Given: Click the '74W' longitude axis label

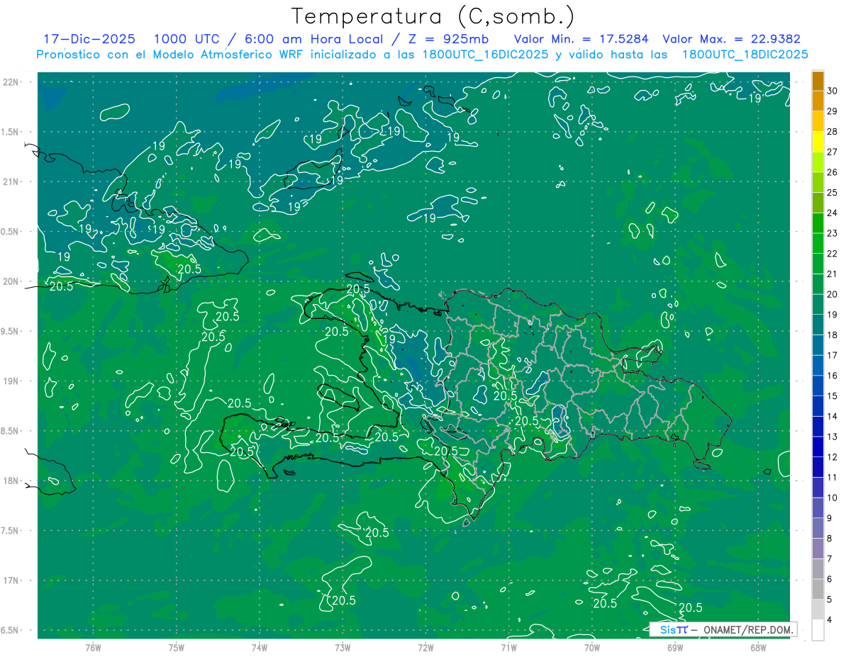Looking at the screenshot, I should [x=259, y=647].
